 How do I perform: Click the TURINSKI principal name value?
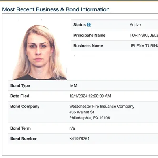[144, 35]
